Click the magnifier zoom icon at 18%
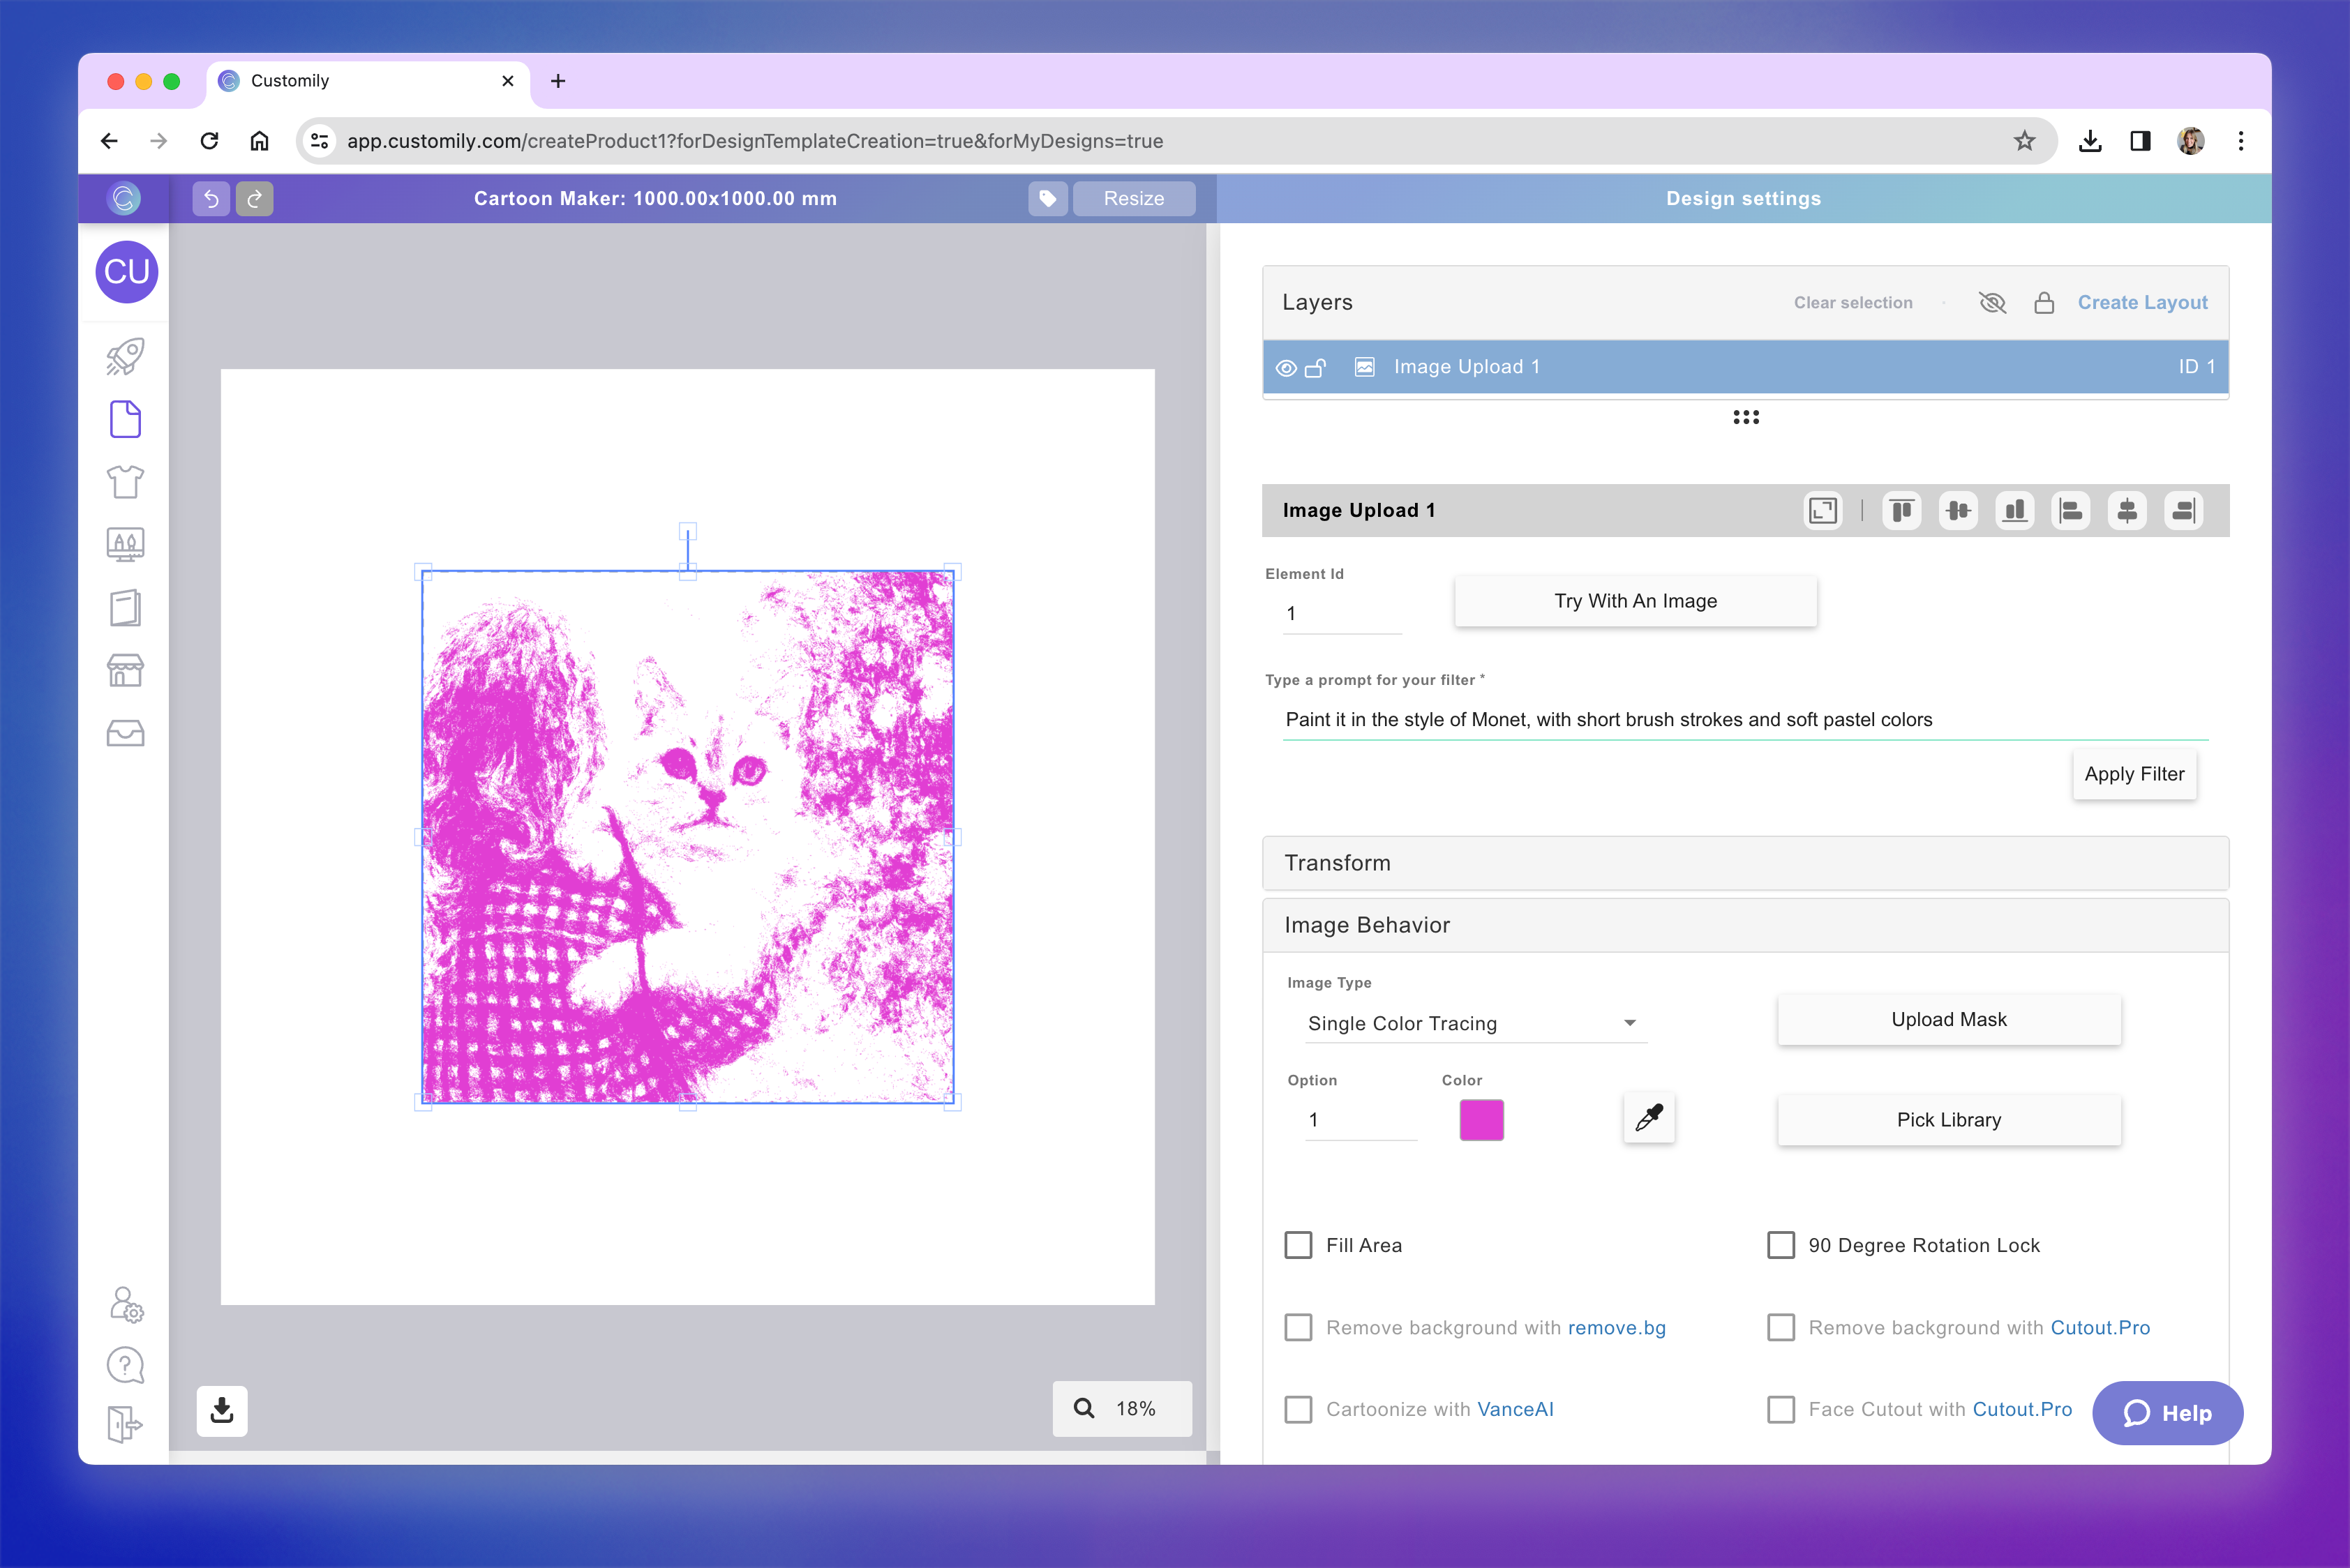The image size is (2350, 1568). point(1084,1408)
